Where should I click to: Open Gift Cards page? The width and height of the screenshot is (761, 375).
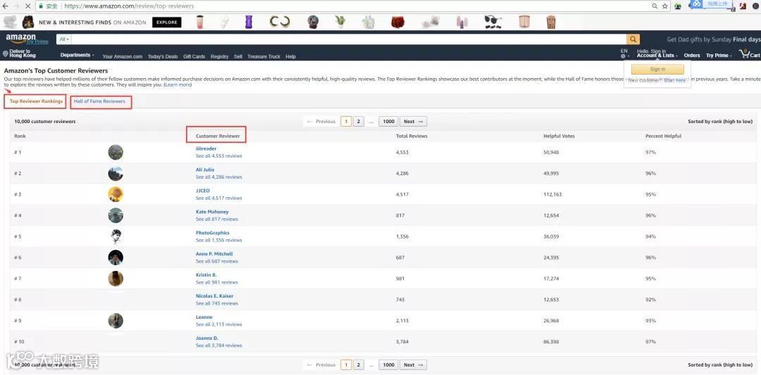(x=194, y=57)
